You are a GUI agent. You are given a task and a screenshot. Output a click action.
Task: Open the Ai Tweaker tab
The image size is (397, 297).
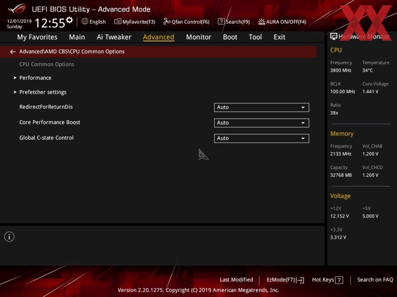(114, 37)
